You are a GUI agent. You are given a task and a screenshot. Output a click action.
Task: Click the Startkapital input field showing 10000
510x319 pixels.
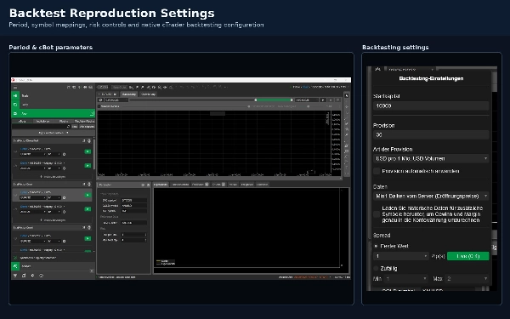click(431, 105)
